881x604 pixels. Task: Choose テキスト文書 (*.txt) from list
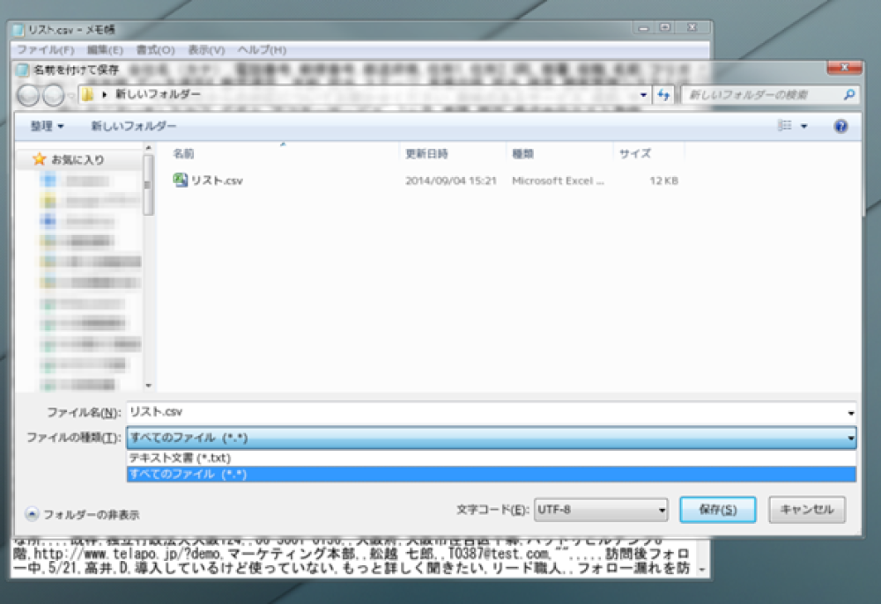[x=180, y=459]
